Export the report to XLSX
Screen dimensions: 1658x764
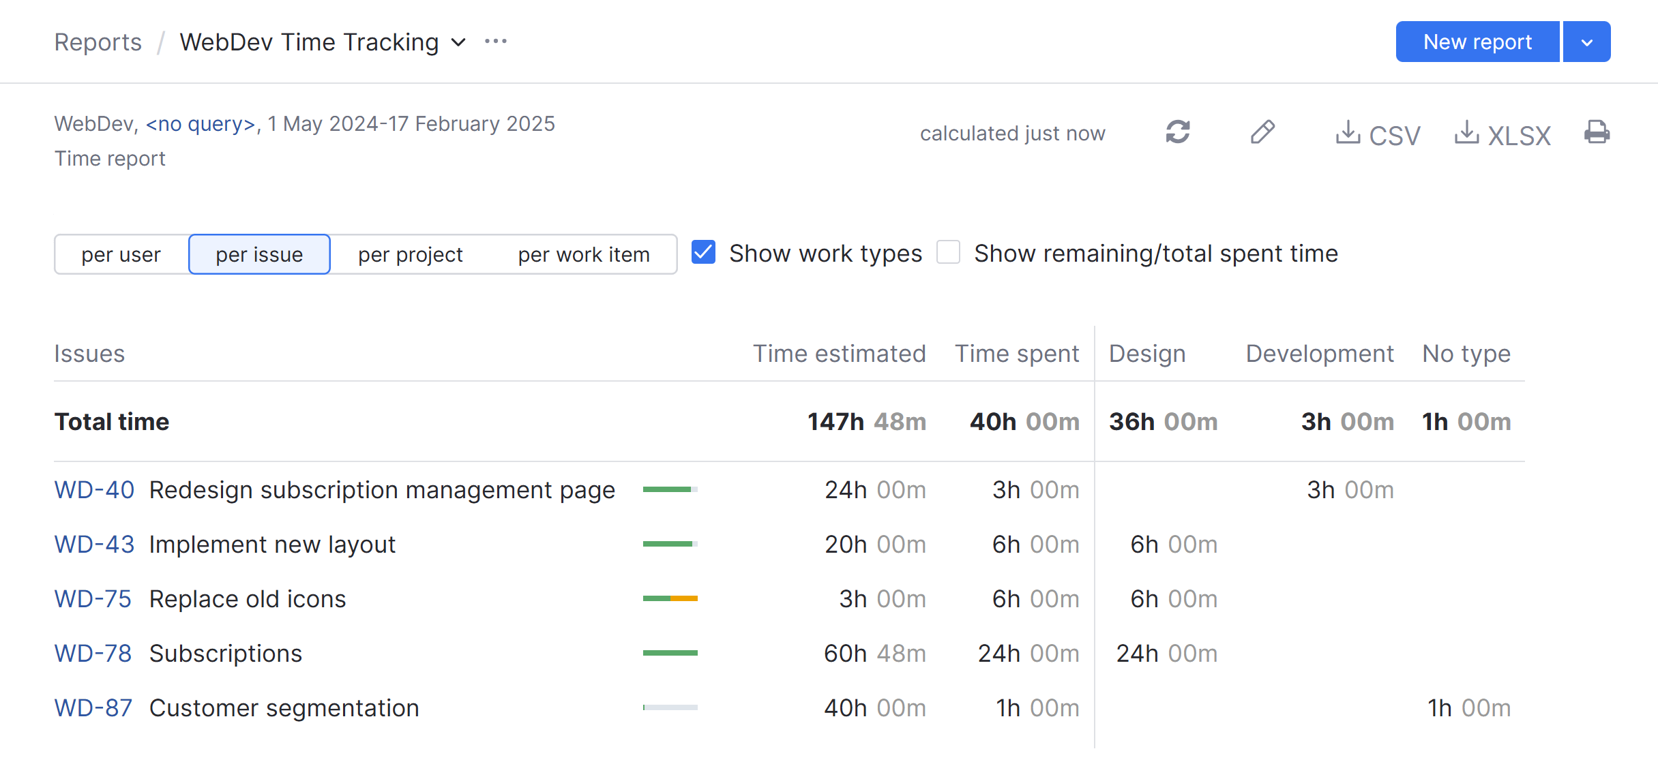tap(1502, 134)
